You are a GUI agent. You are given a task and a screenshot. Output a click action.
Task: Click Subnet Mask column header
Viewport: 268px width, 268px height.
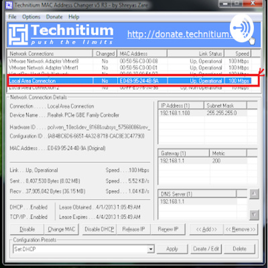[225, 105]
